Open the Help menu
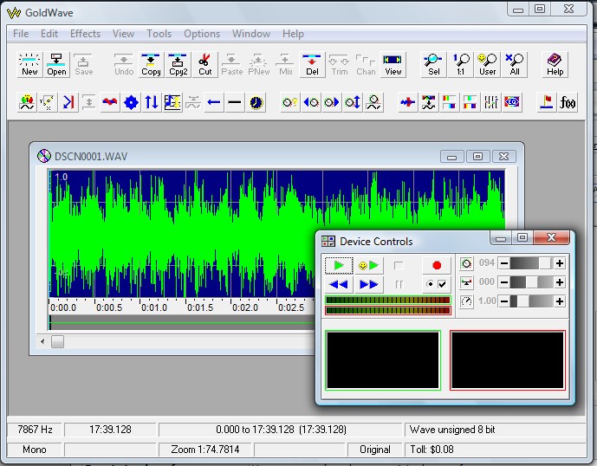 point(293,34)
